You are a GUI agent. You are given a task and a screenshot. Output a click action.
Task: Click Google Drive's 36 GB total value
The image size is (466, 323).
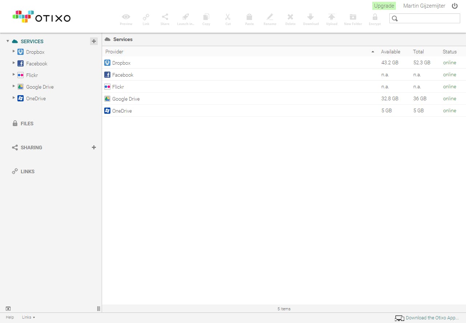click(x=420, y=98)
